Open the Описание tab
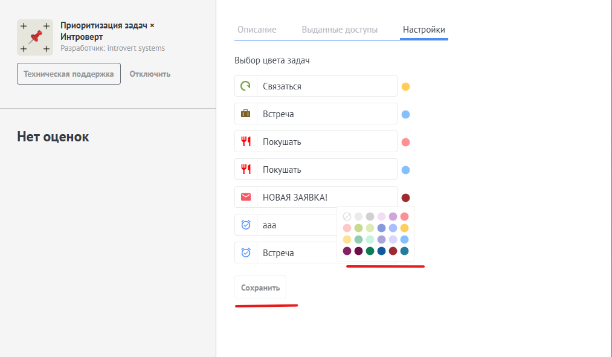 [257, 30]
